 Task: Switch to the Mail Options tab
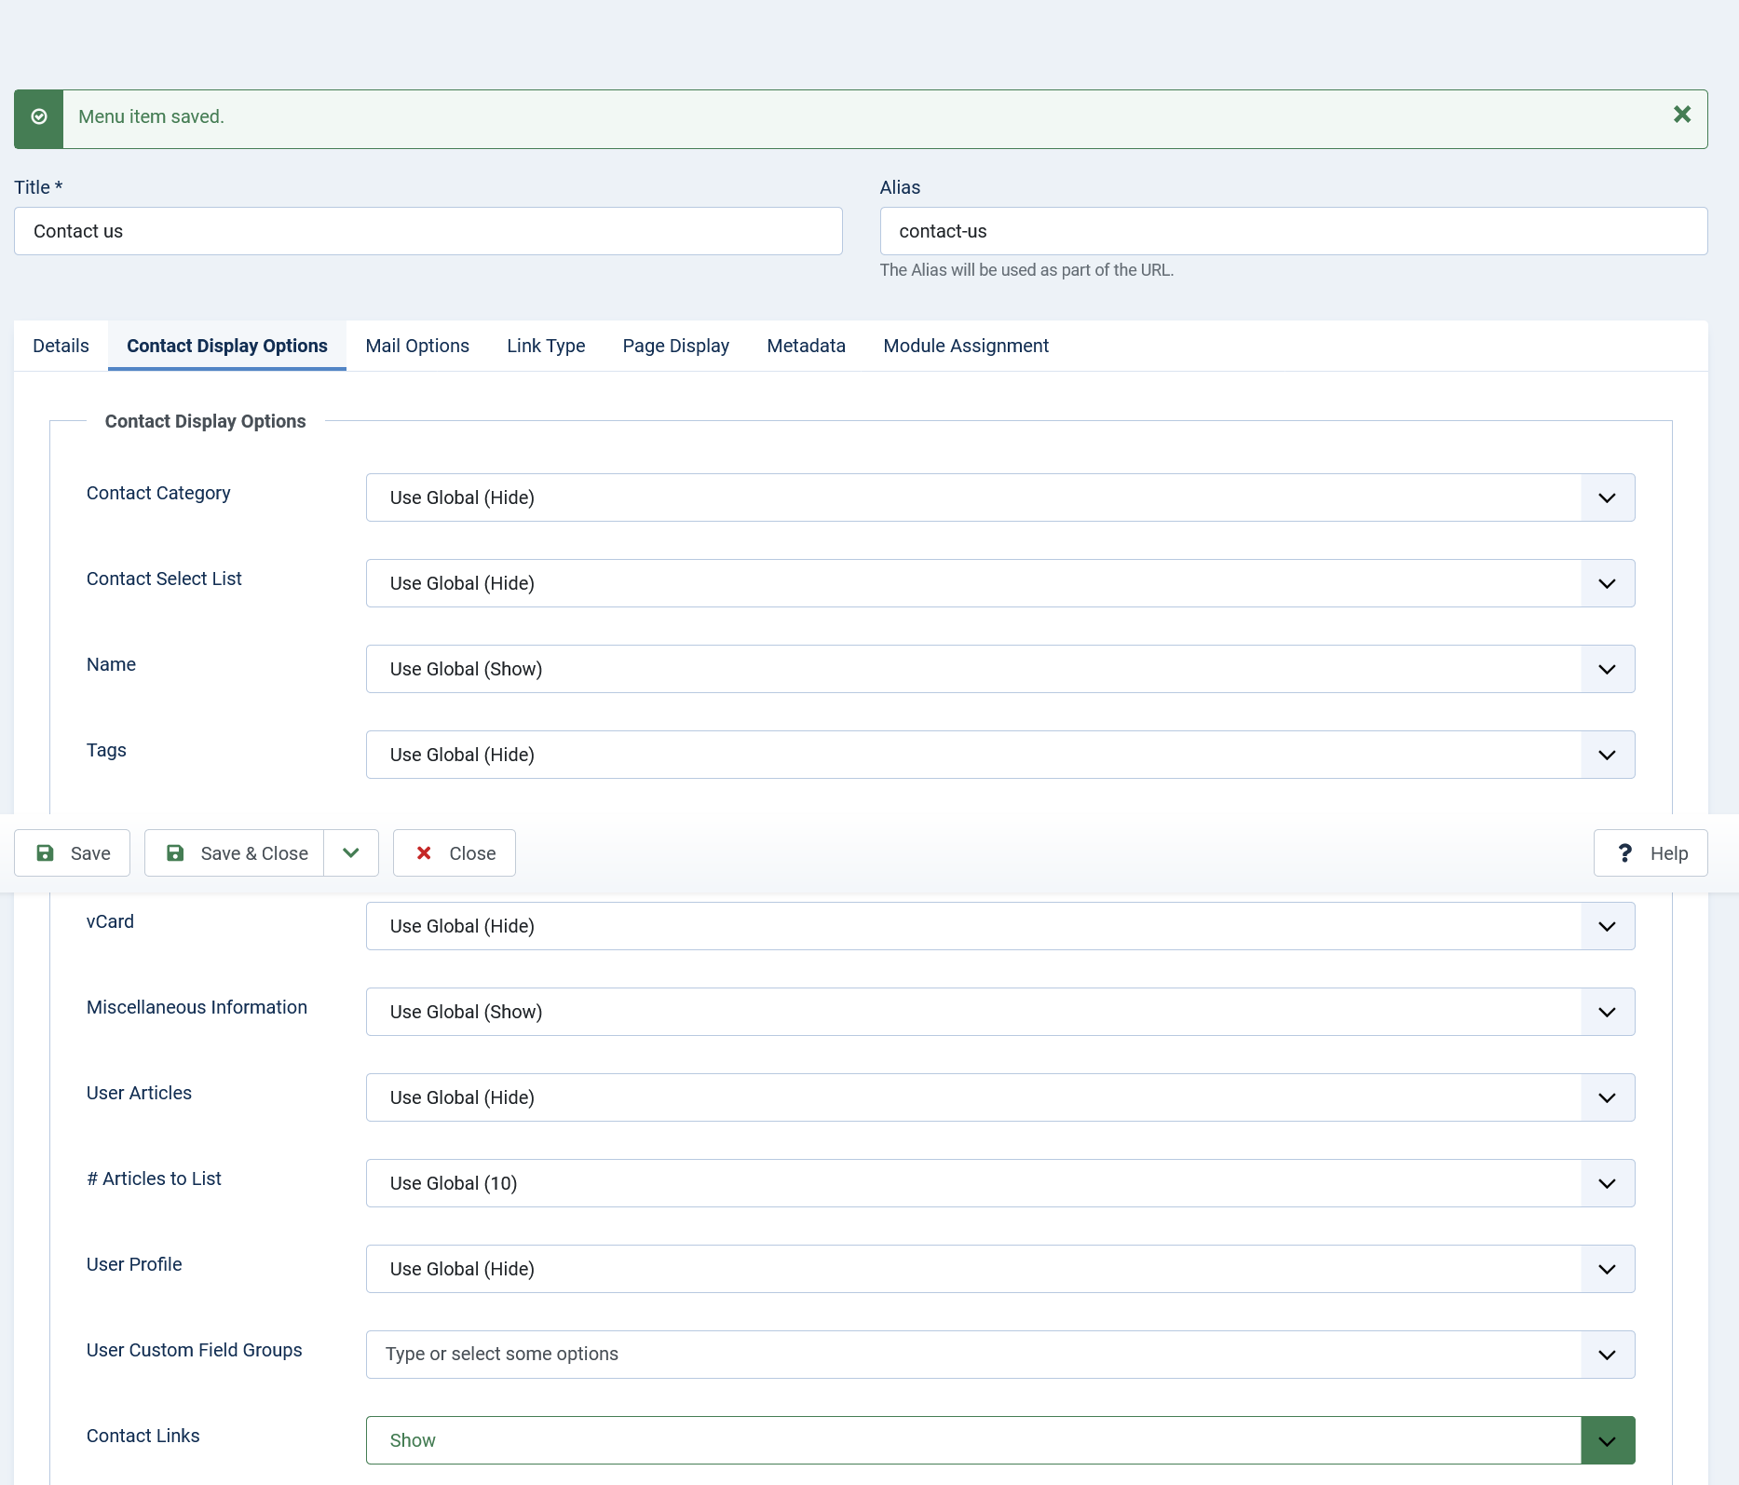[417, 346]
